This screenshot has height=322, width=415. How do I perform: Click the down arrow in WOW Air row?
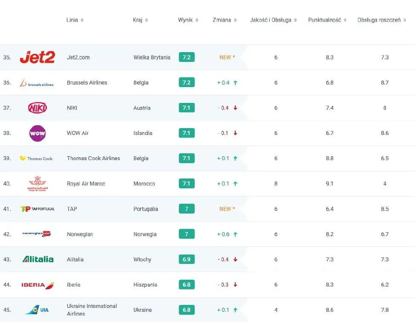pyautogui.click(x=235, y=133)
